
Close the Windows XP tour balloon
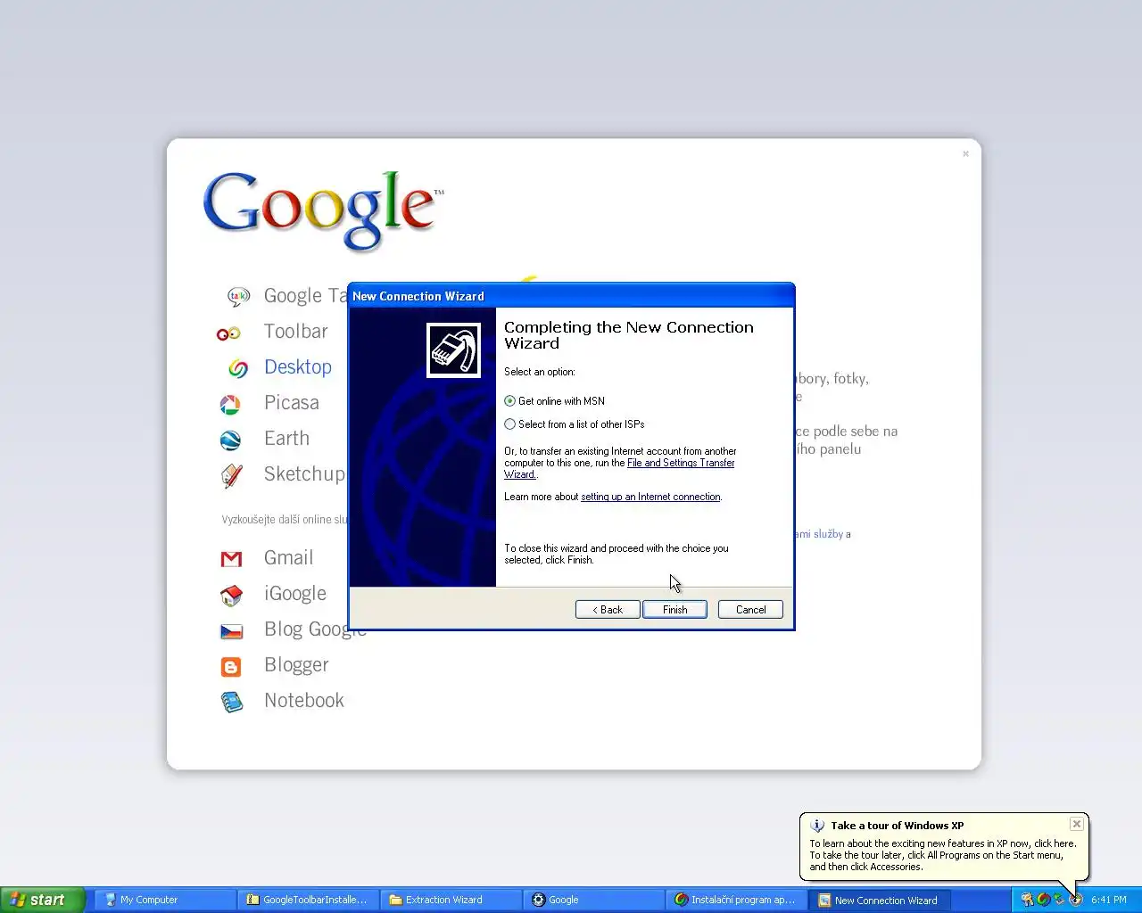tap(1077, 824)
